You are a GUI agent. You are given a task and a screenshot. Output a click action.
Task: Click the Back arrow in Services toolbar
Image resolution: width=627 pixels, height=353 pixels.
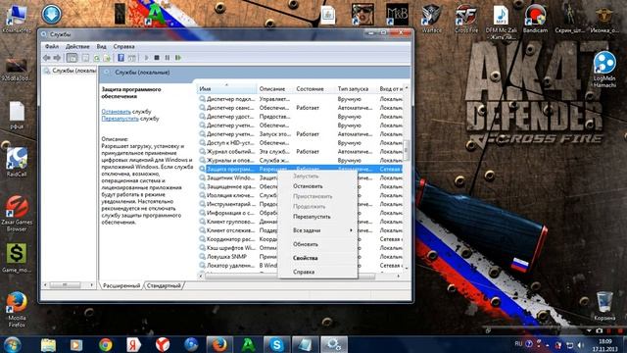[x=47, y=58]
